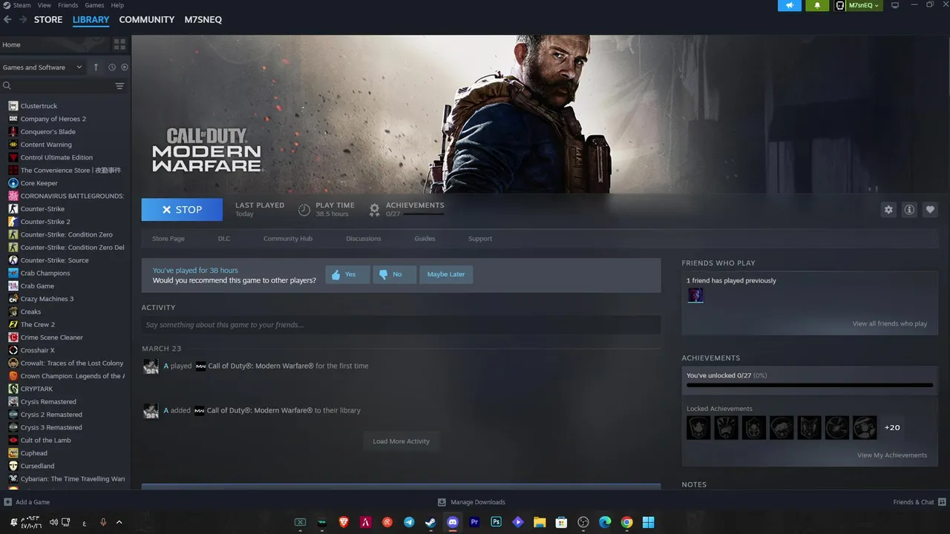Click the Maybe Later button
The image size is (950, 534).
point(446,274)
